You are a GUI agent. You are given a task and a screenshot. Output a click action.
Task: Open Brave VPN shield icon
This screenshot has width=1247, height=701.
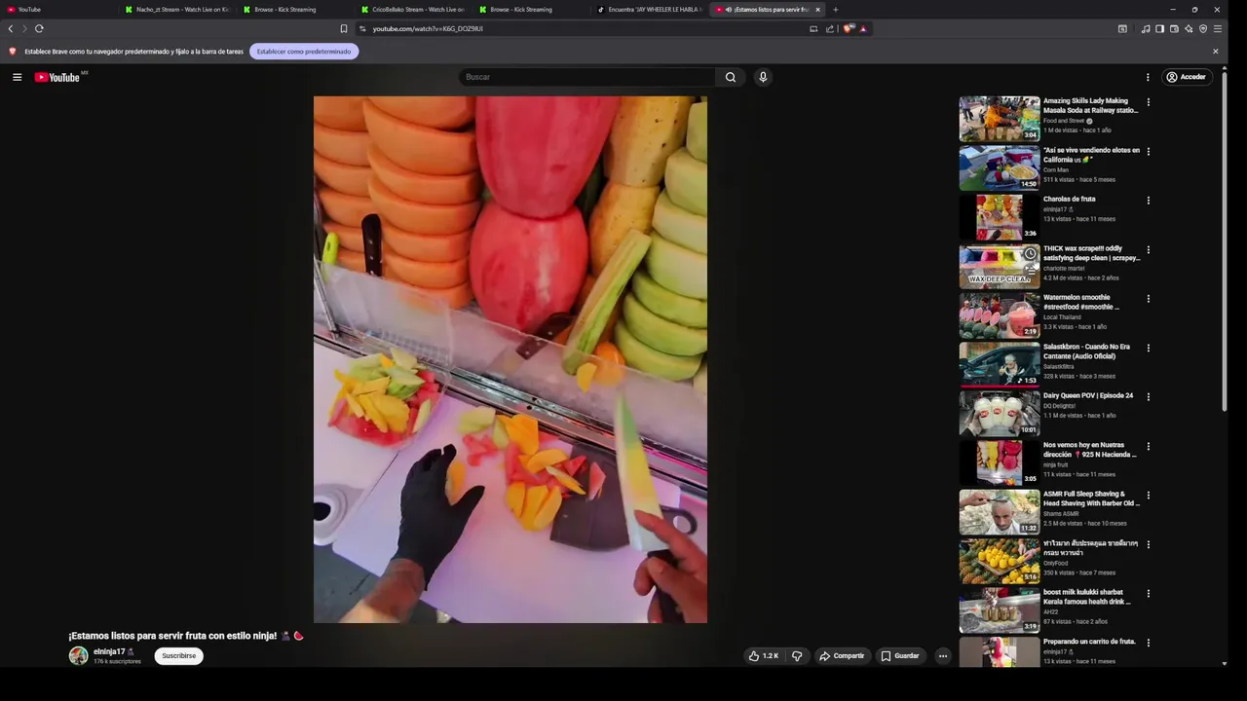(x=1203, y=29)
